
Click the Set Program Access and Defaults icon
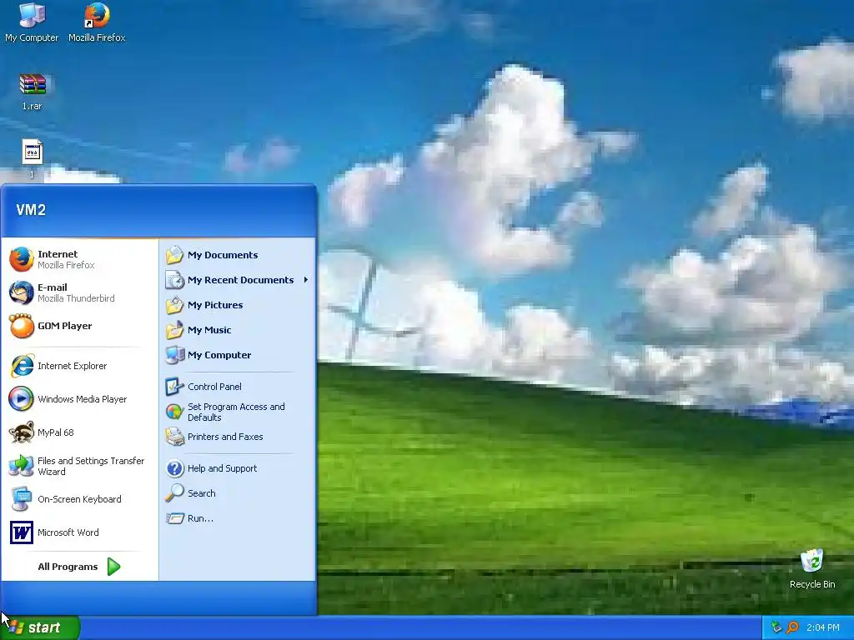(175, 412)
